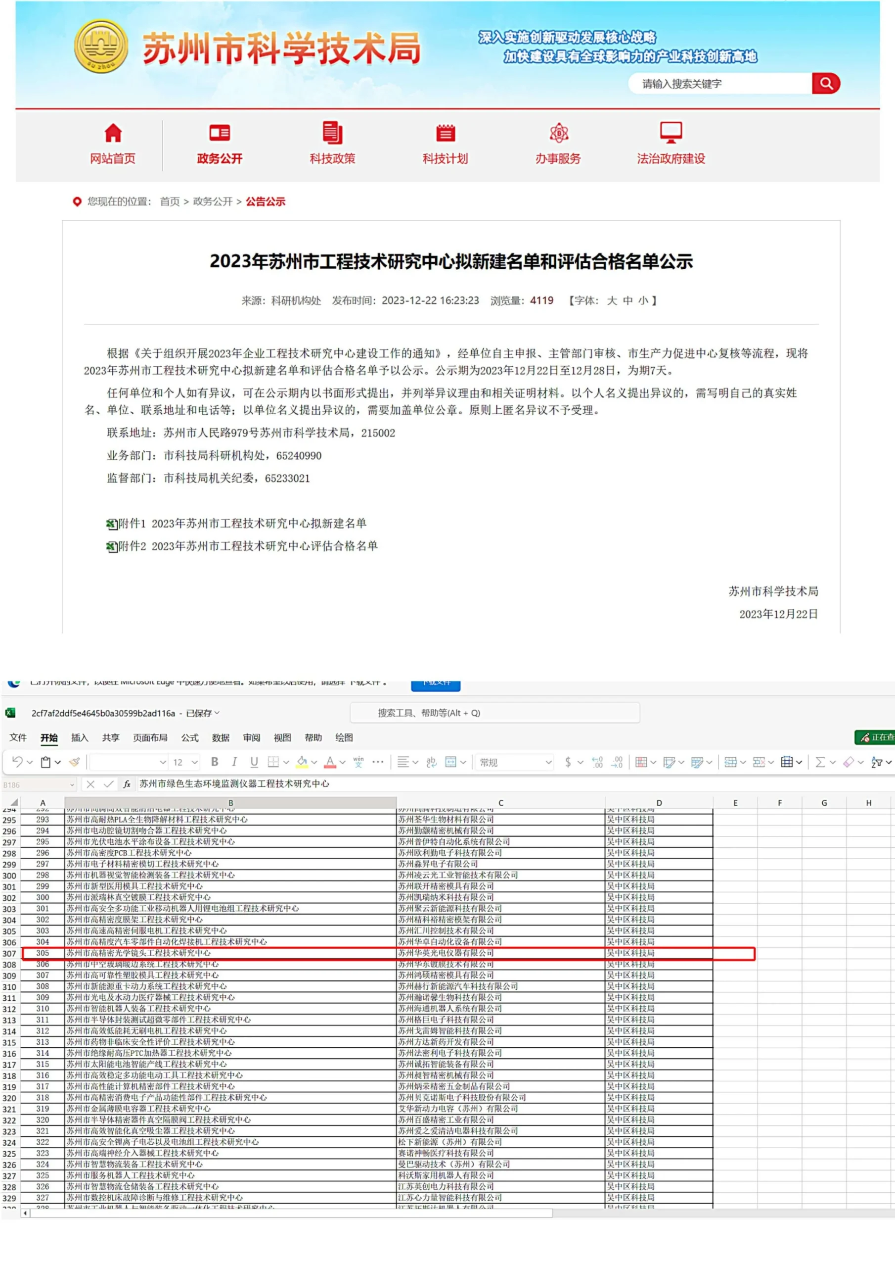
Task: Open the fill color dropdown arrow
Action: [314, 762]
